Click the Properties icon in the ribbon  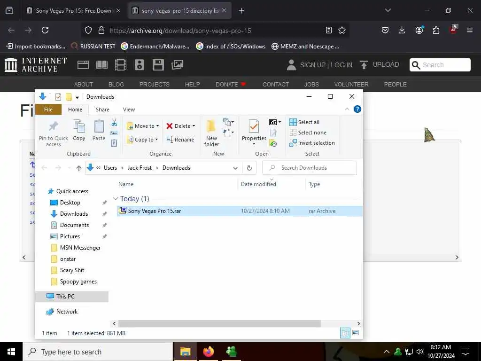(x=254, y=126)
